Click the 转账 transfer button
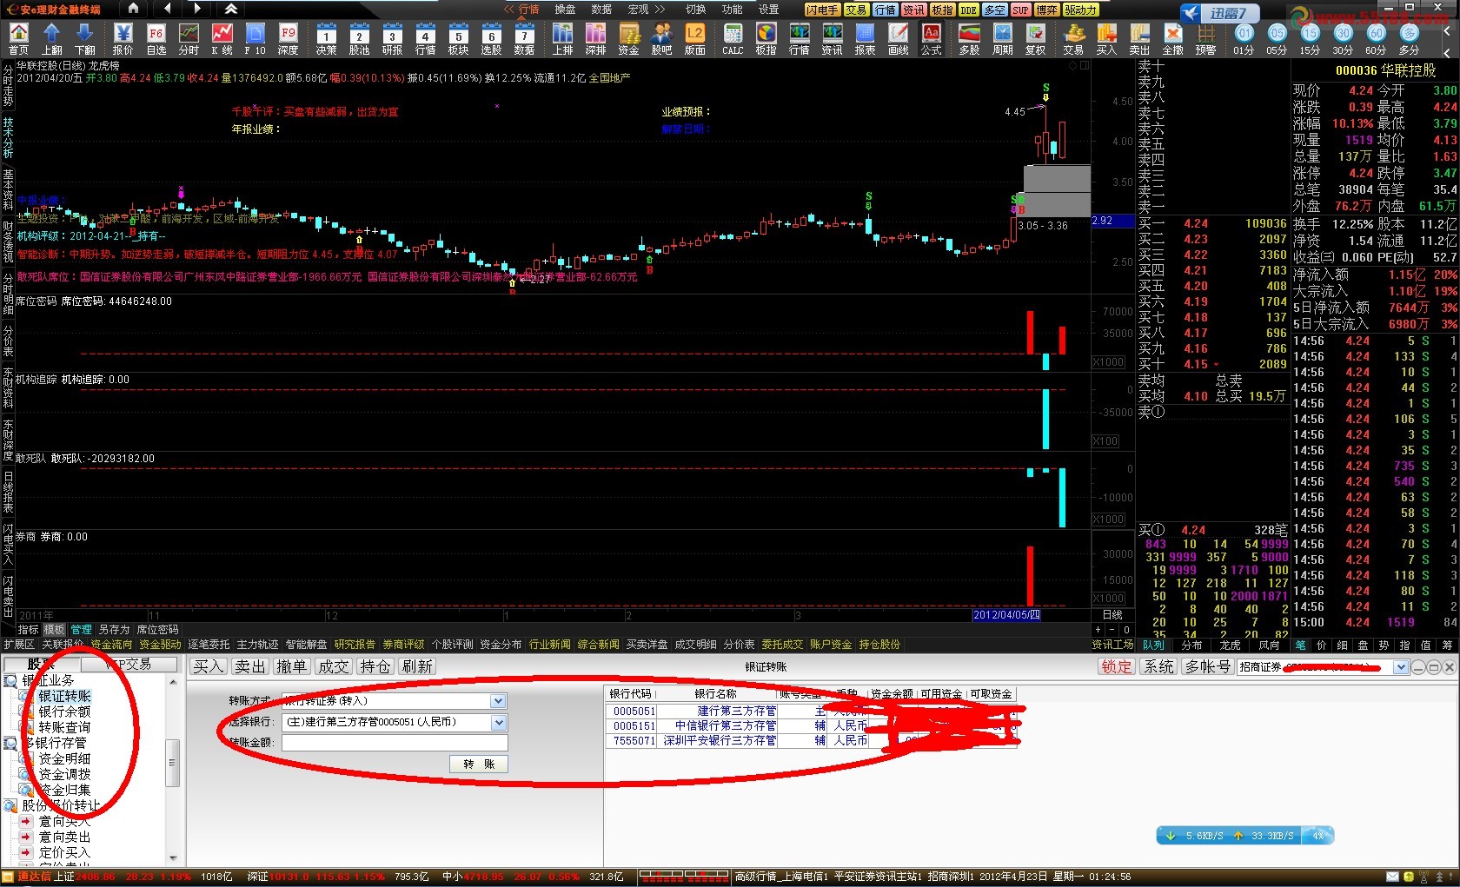The width and height of the screenshot is (1460, 887). [479, 764]
